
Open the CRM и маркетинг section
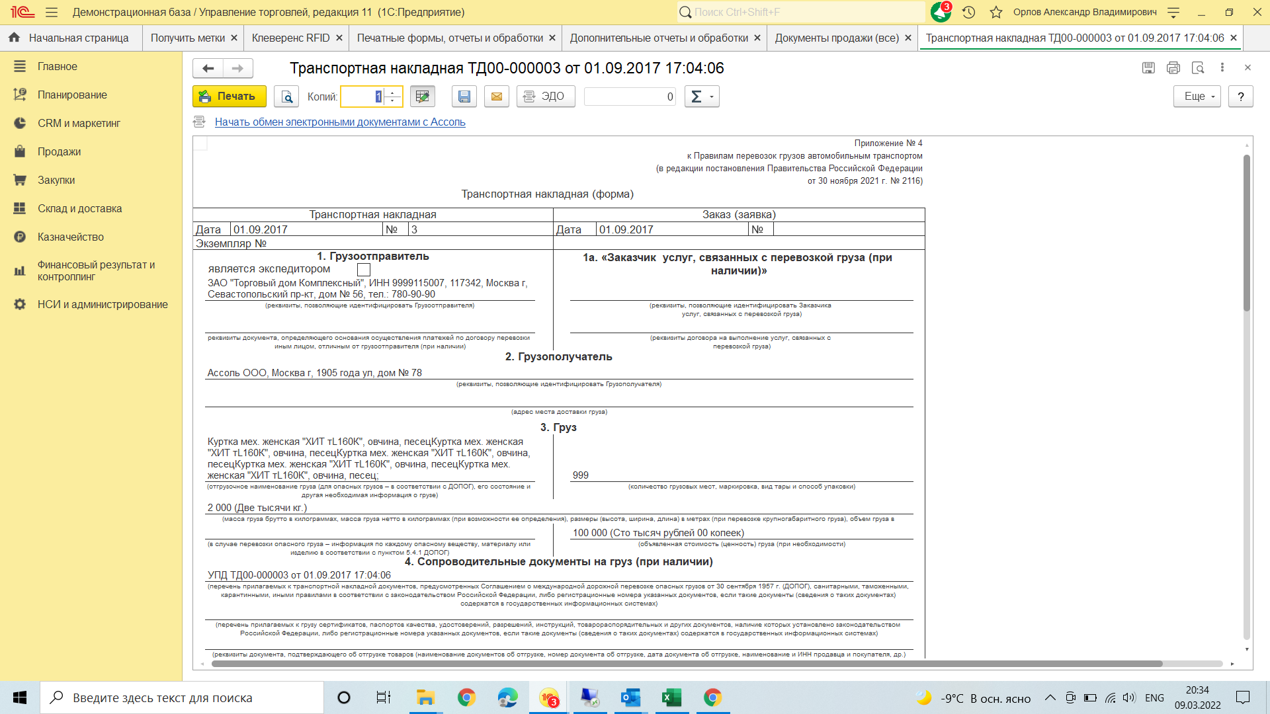pyautogui.click(x=91, y=123)
